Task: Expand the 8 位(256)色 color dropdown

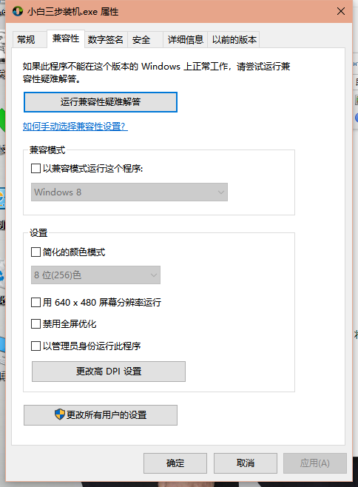Action: 95,275
